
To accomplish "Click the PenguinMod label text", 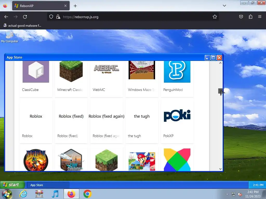I will [x=173, y=90].
